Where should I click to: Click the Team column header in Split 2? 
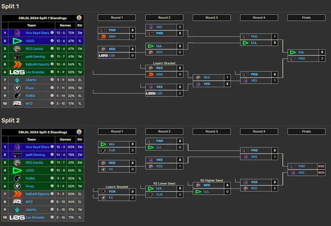coord(32,139)
